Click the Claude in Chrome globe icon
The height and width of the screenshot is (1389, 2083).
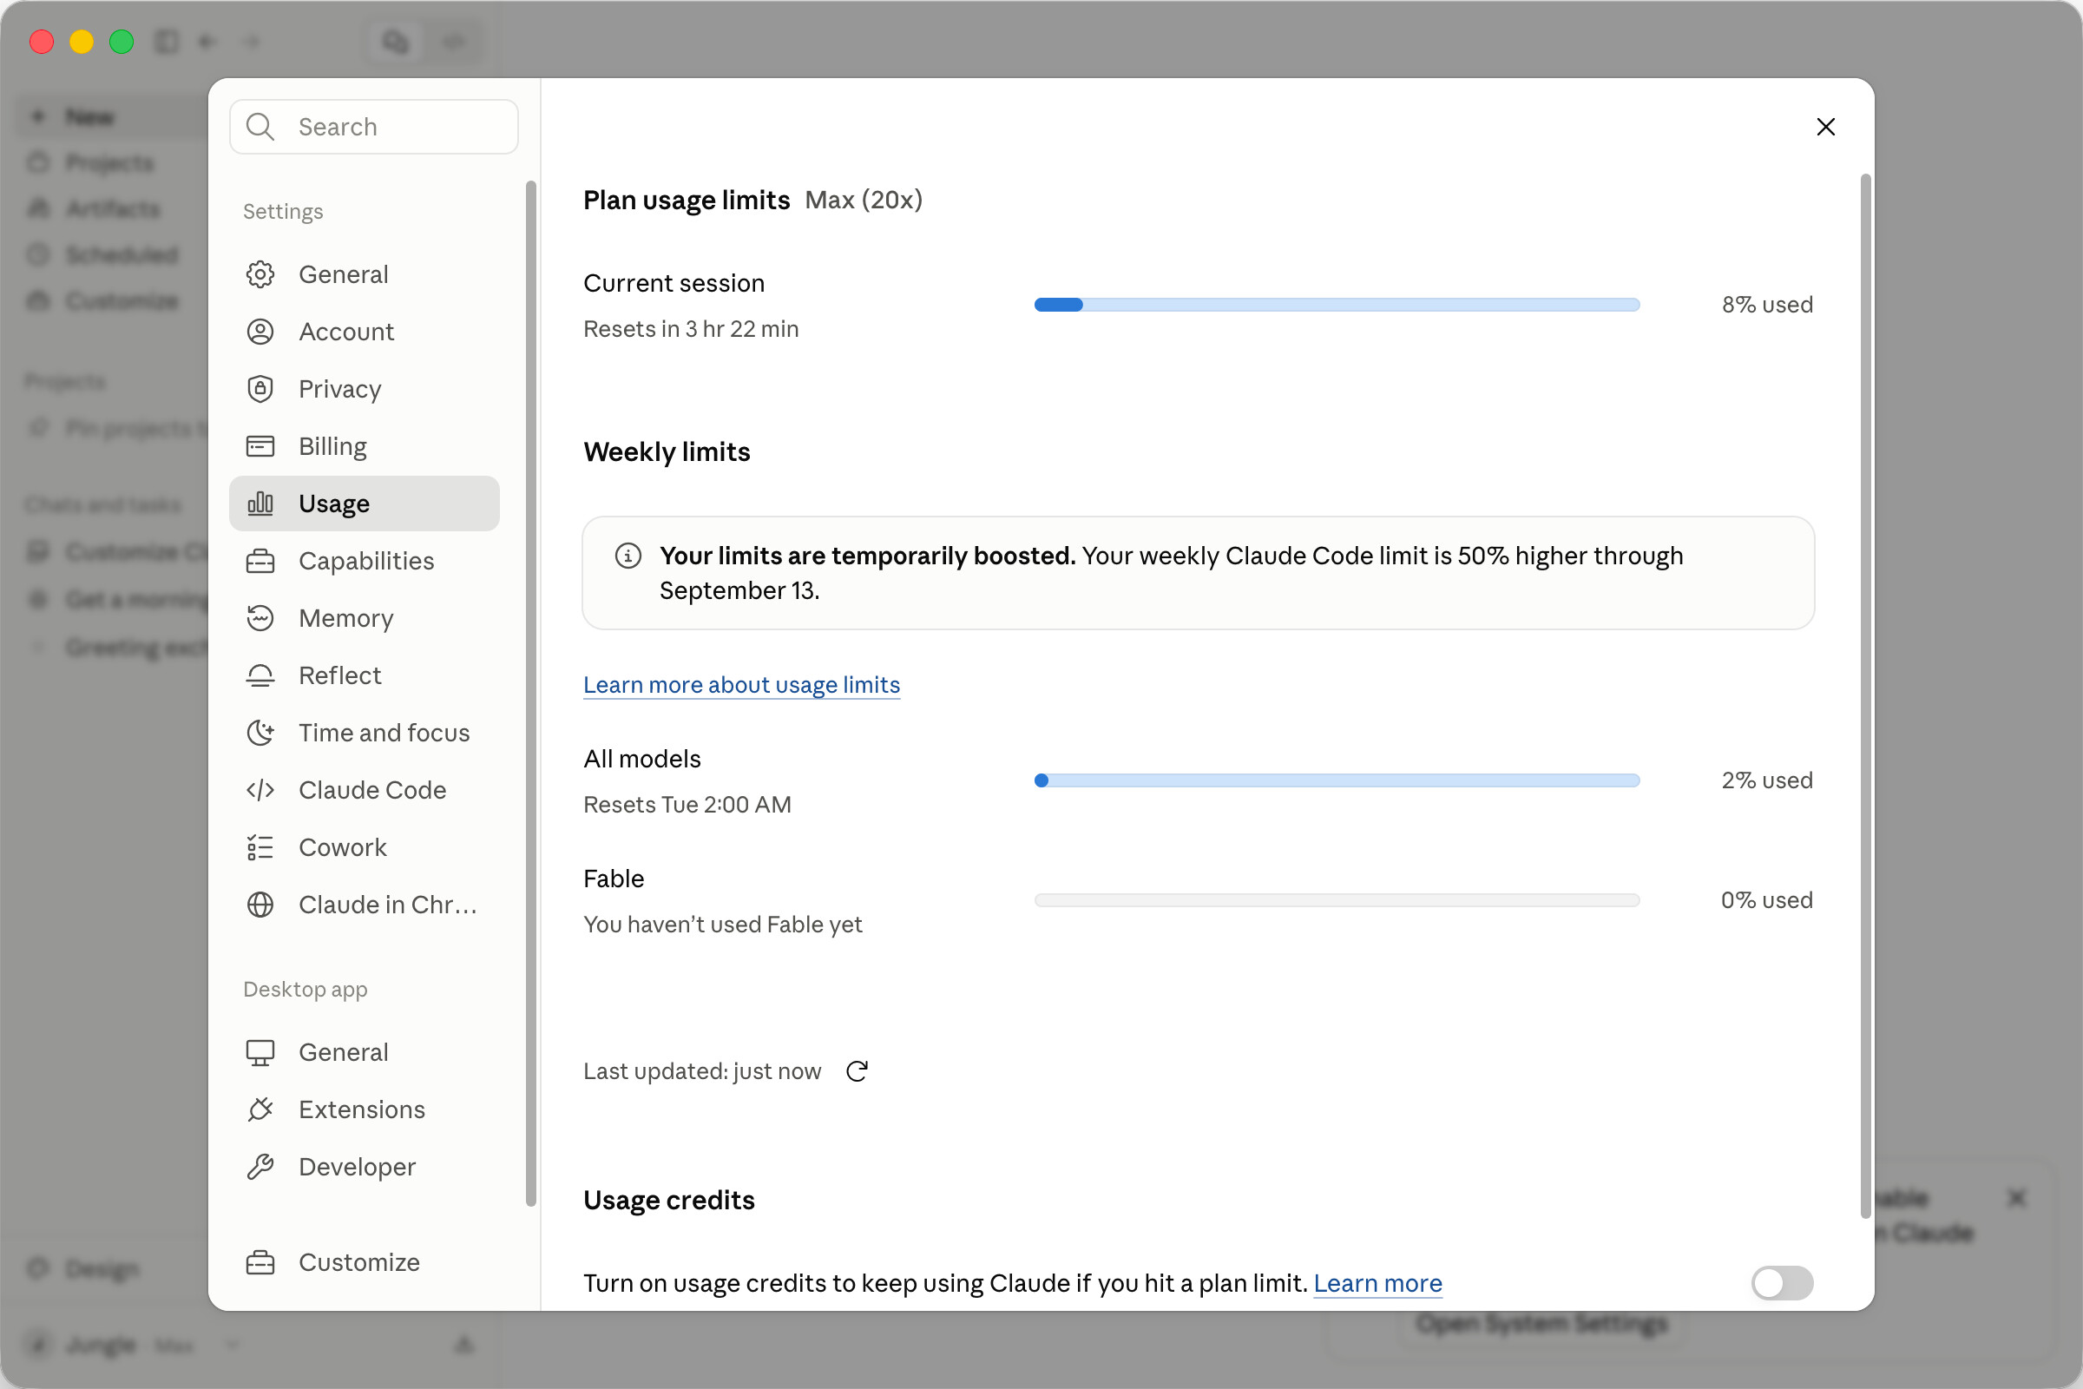[260, 905]
